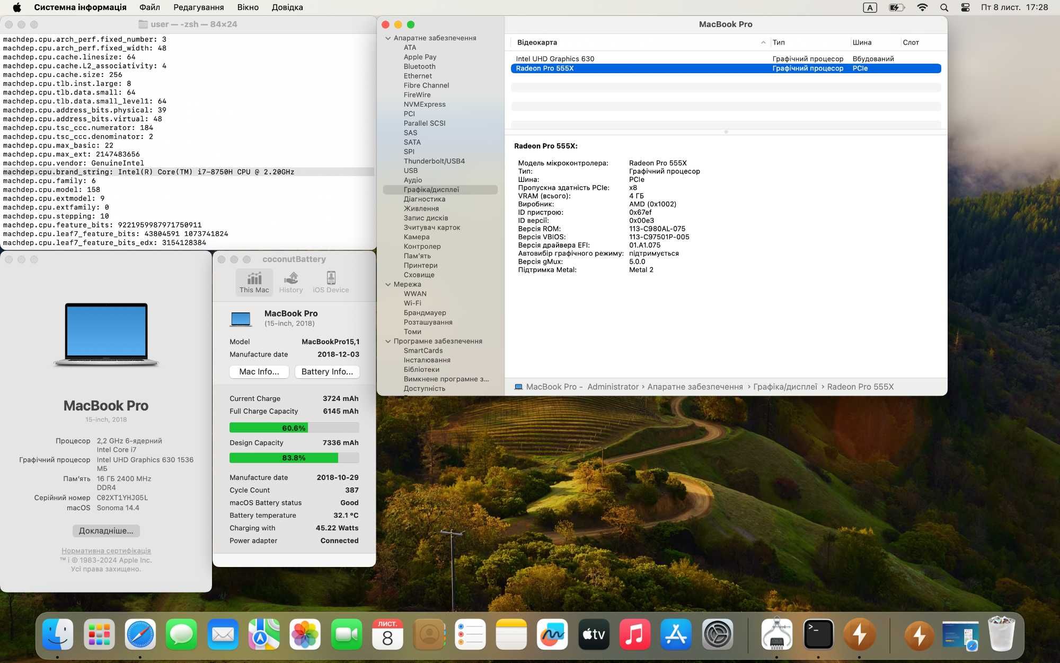
Task: Collapse Апаратне забезпечення section in sidebar
Action: coord(388,38)
